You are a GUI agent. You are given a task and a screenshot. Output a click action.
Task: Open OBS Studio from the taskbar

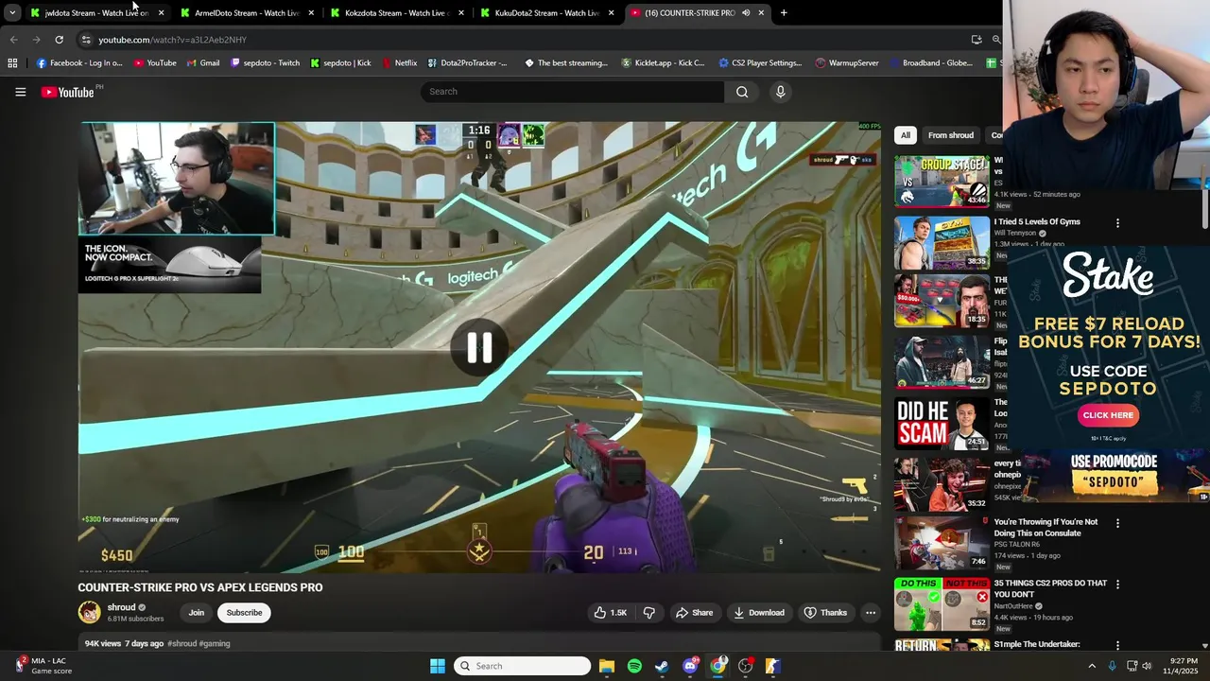pos(746,666)
